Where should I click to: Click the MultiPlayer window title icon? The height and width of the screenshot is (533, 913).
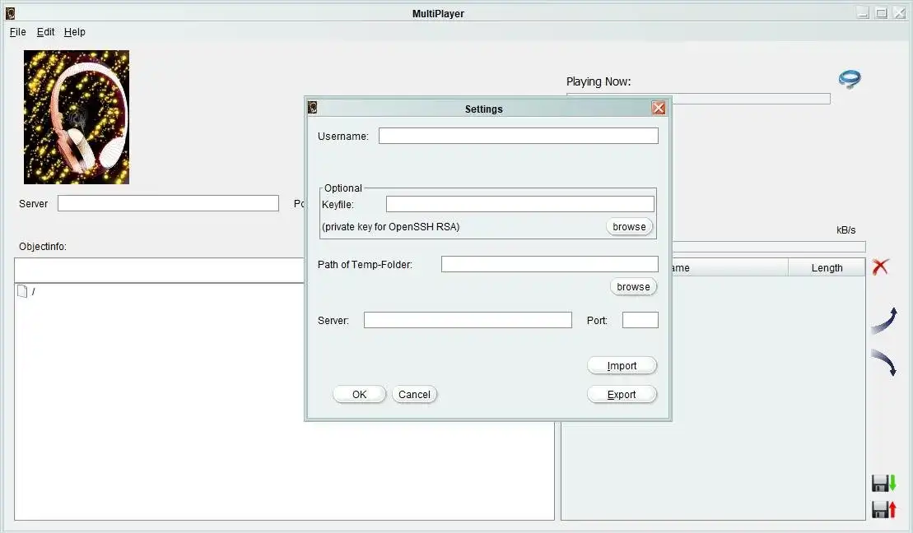click(x=10, y=13)
